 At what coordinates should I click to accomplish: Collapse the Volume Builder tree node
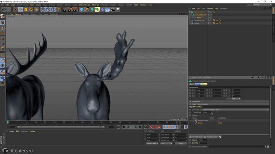[x=191, y=15]
